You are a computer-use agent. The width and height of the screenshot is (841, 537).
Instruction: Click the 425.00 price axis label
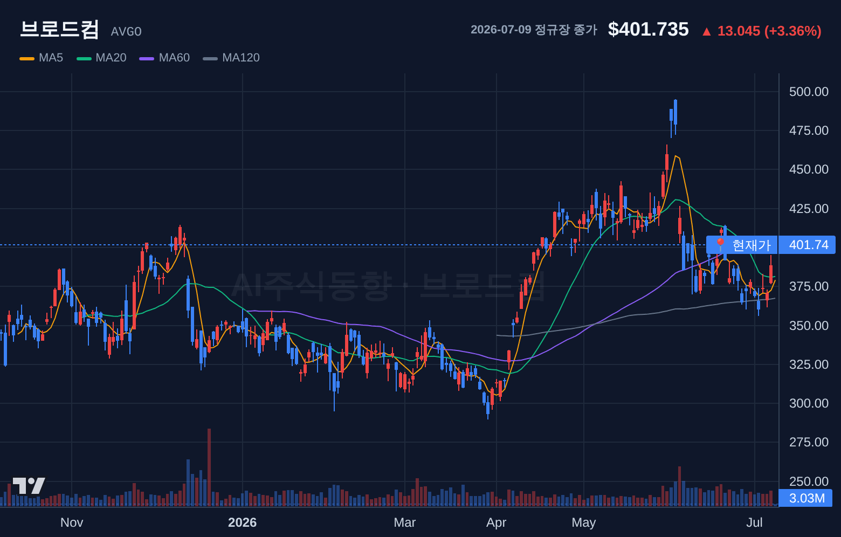coord(809,209)
